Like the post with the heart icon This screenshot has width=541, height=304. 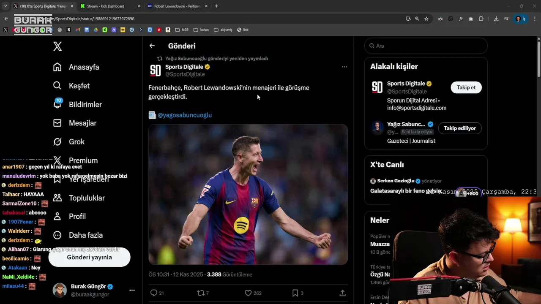(248, 293)
